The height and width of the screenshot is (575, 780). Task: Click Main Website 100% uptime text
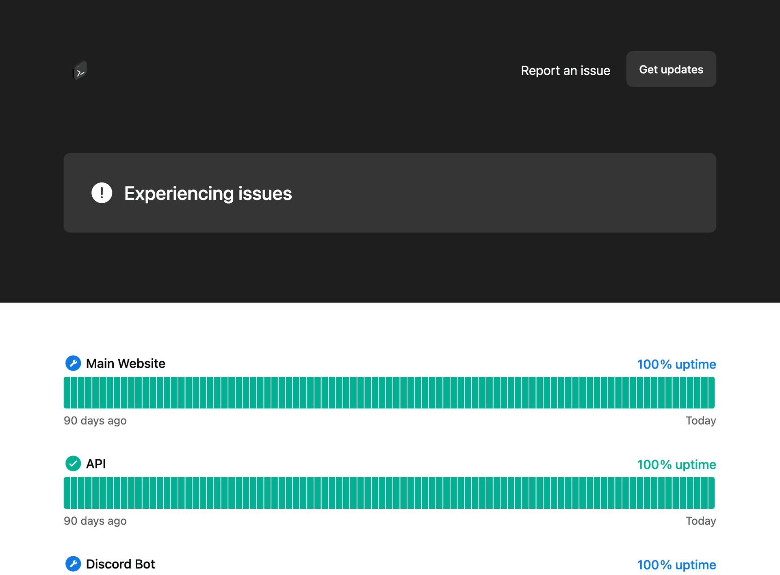click(676, 364)
